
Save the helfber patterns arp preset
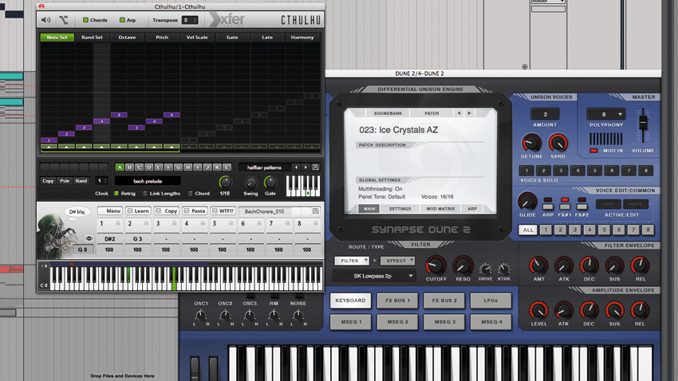316,167
